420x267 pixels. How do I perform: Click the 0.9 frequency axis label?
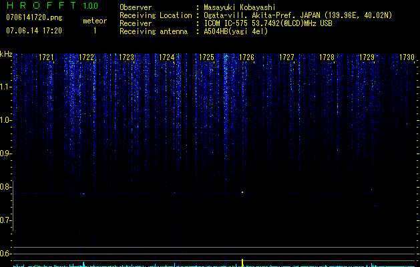coord(5,154)
